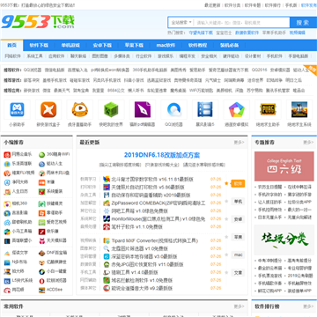Open the purple PDF editor app icon
Screen dimensions: 317x317
point(143,110)
